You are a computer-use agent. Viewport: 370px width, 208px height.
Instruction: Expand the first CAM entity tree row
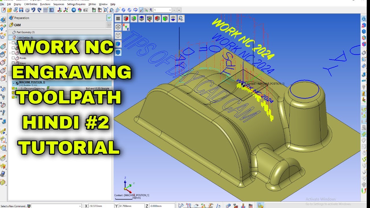click(x=10, y=43)
